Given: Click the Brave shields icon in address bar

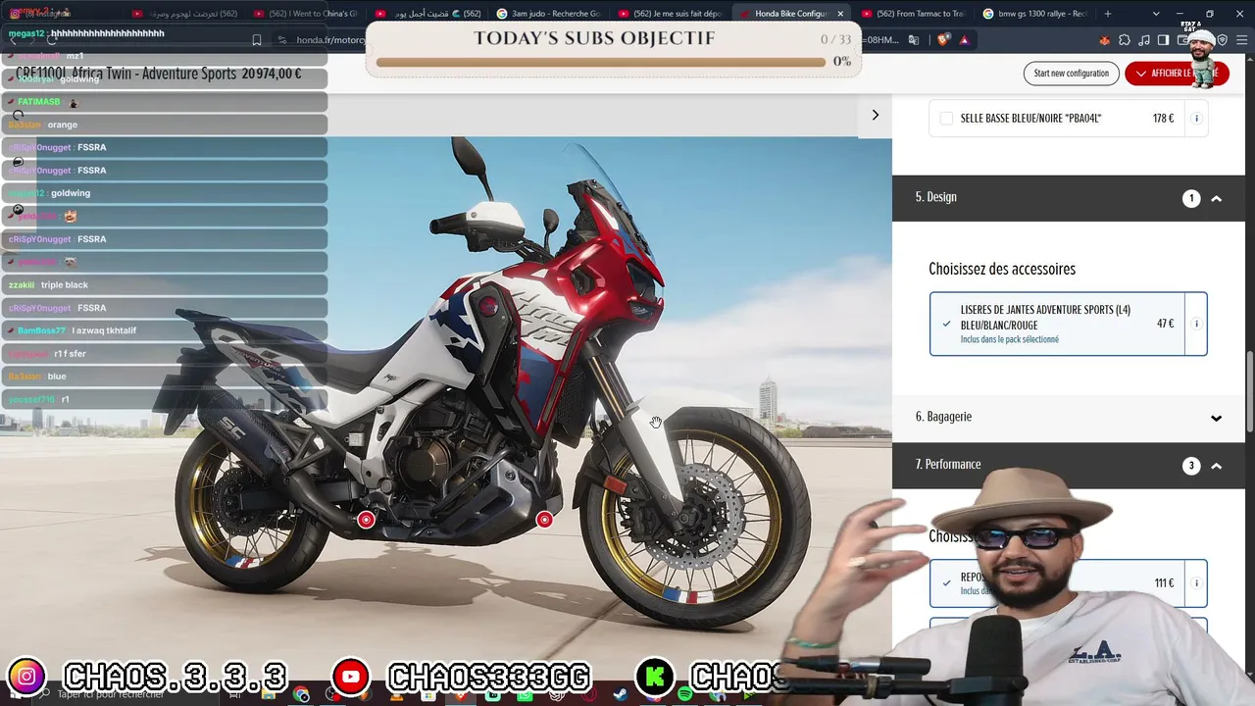Looking at the screenshot, I should coord(943,40).
